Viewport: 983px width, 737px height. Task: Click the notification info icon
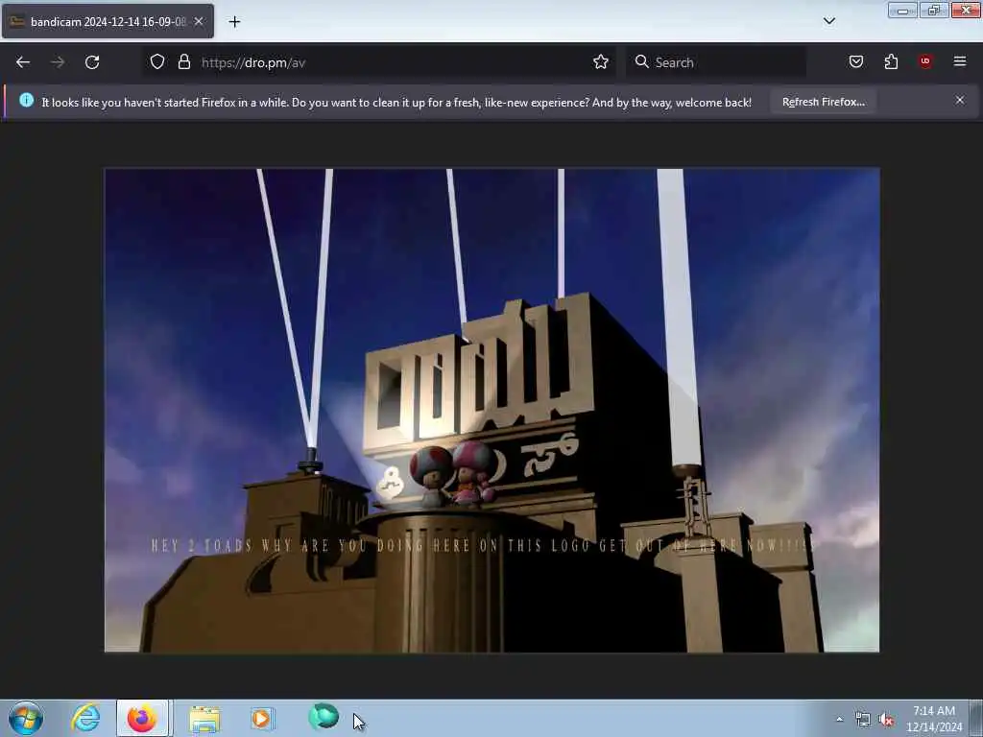click(26, 100)
